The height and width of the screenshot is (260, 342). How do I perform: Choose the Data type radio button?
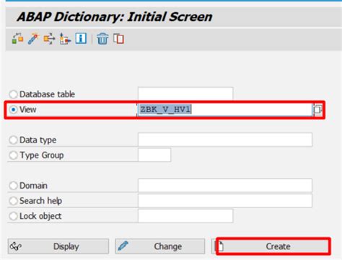(x=13, y=140)
